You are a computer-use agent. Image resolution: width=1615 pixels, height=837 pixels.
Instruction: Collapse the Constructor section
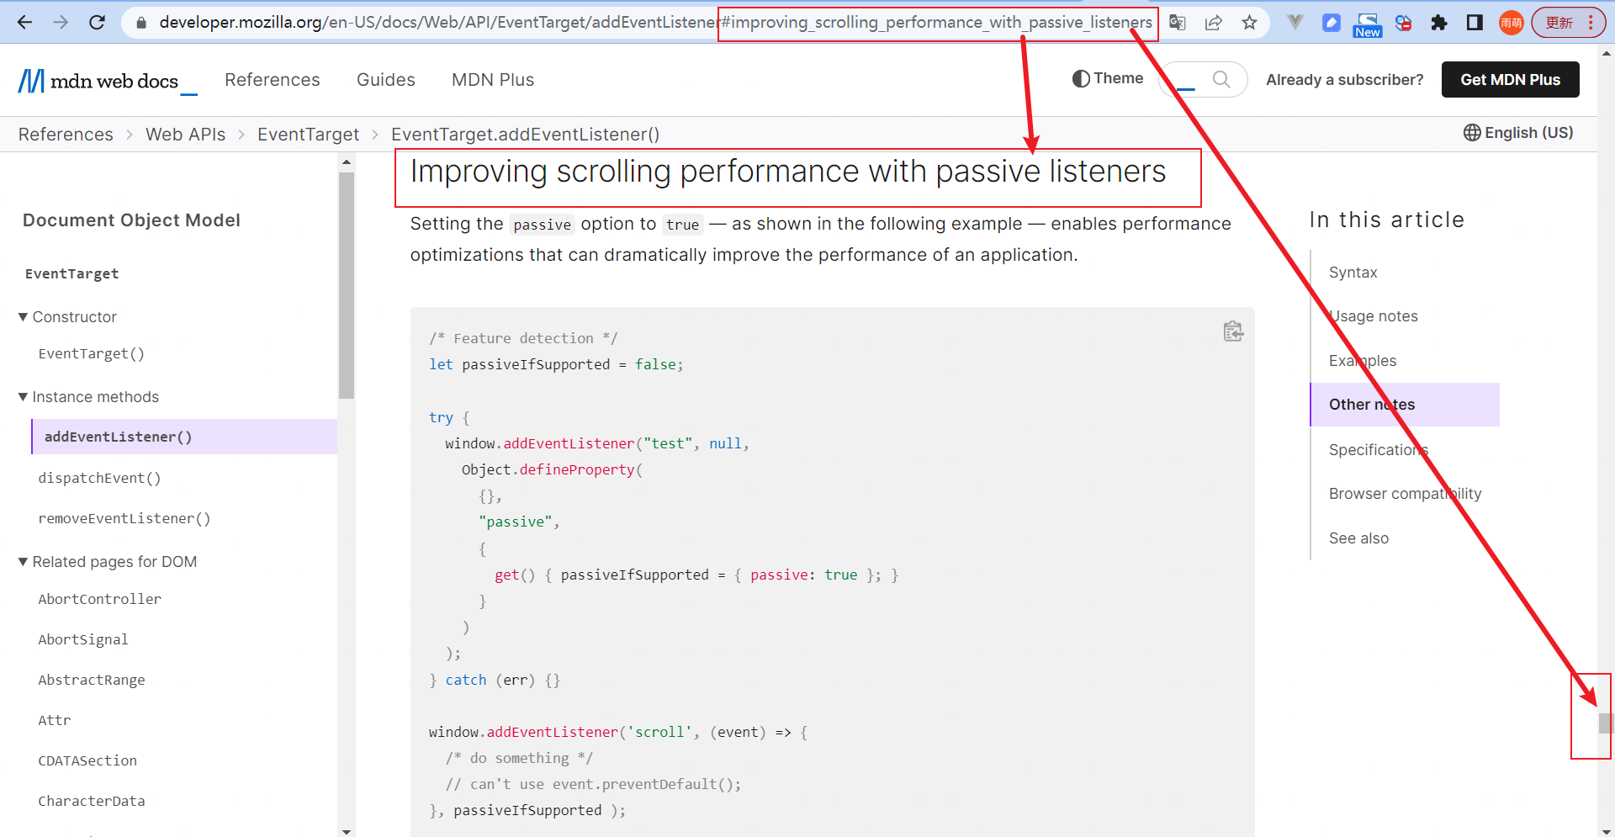(67, 317)
